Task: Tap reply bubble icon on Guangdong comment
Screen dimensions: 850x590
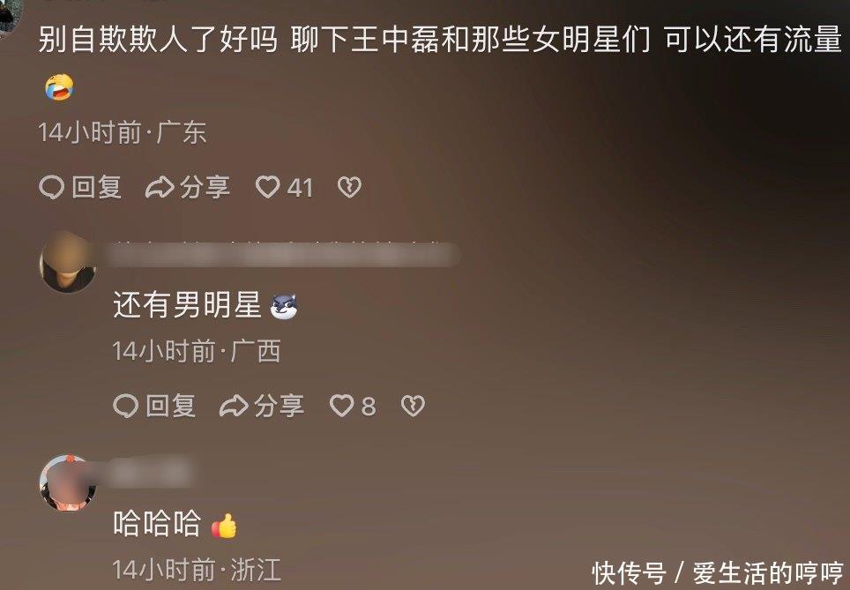Action: click(x=52, y=188)
